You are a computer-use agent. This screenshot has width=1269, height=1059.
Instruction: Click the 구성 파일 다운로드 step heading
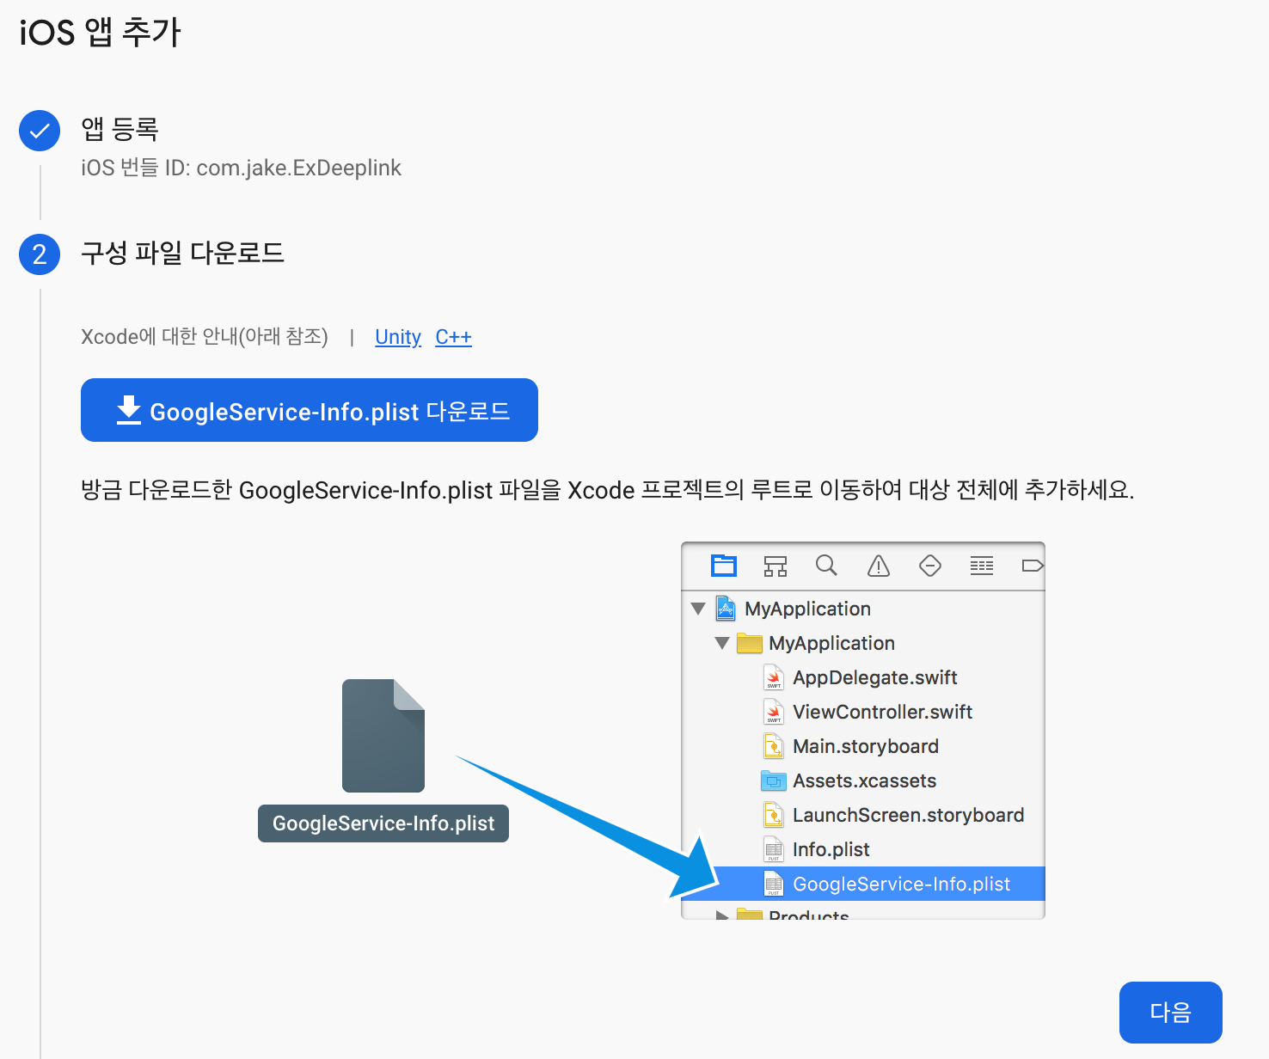182,254
